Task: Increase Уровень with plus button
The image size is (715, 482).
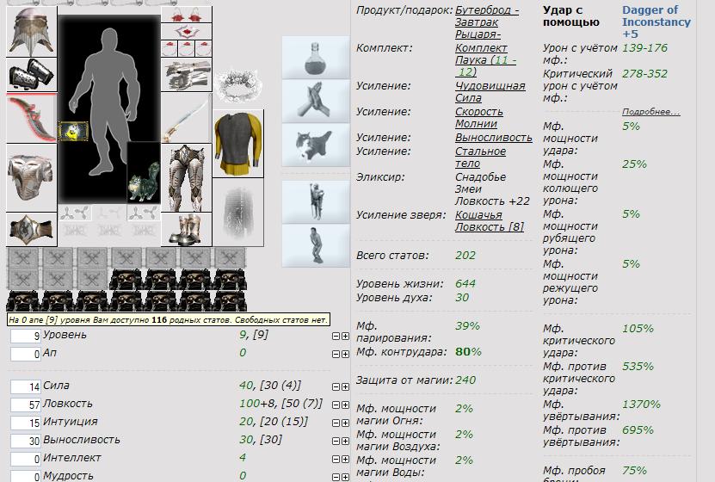Action: click(345, 335)
